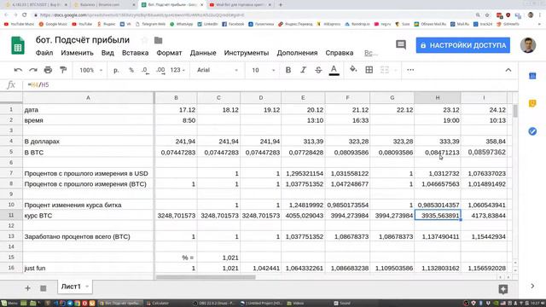The image size is (546, 307).
Task: Open the Лист1 sheet tab arrow
Action: [x=87, y=287]
